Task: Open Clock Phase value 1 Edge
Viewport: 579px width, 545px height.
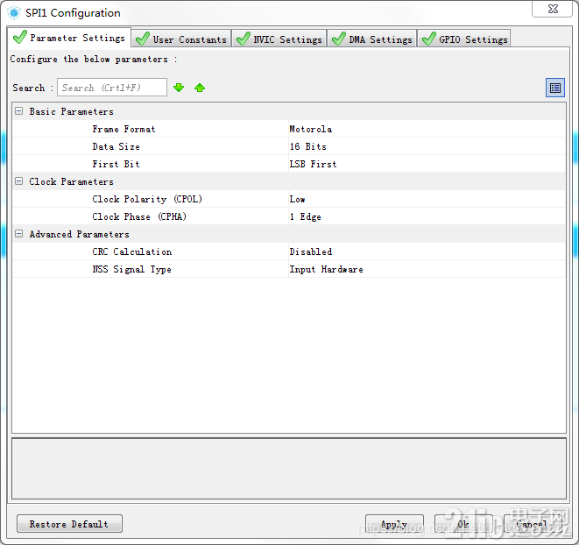Action: tap(427, 216)
